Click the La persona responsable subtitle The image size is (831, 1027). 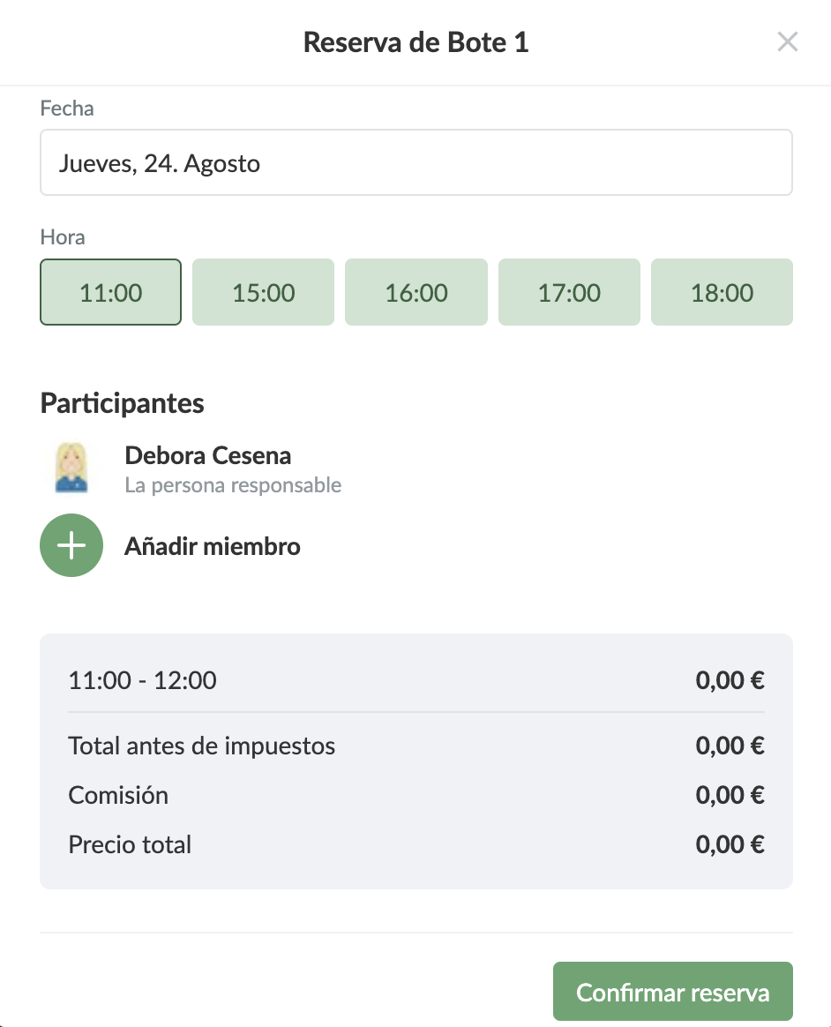click(233, 485)
